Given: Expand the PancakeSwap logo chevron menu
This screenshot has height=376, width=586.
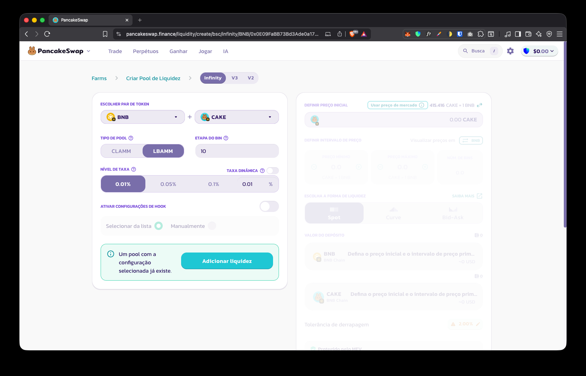Looking at the screenshot, I should tap(88, 51).
